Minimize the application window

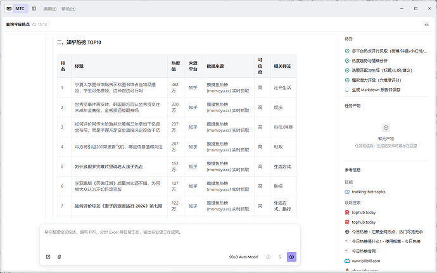click(402, 9)
